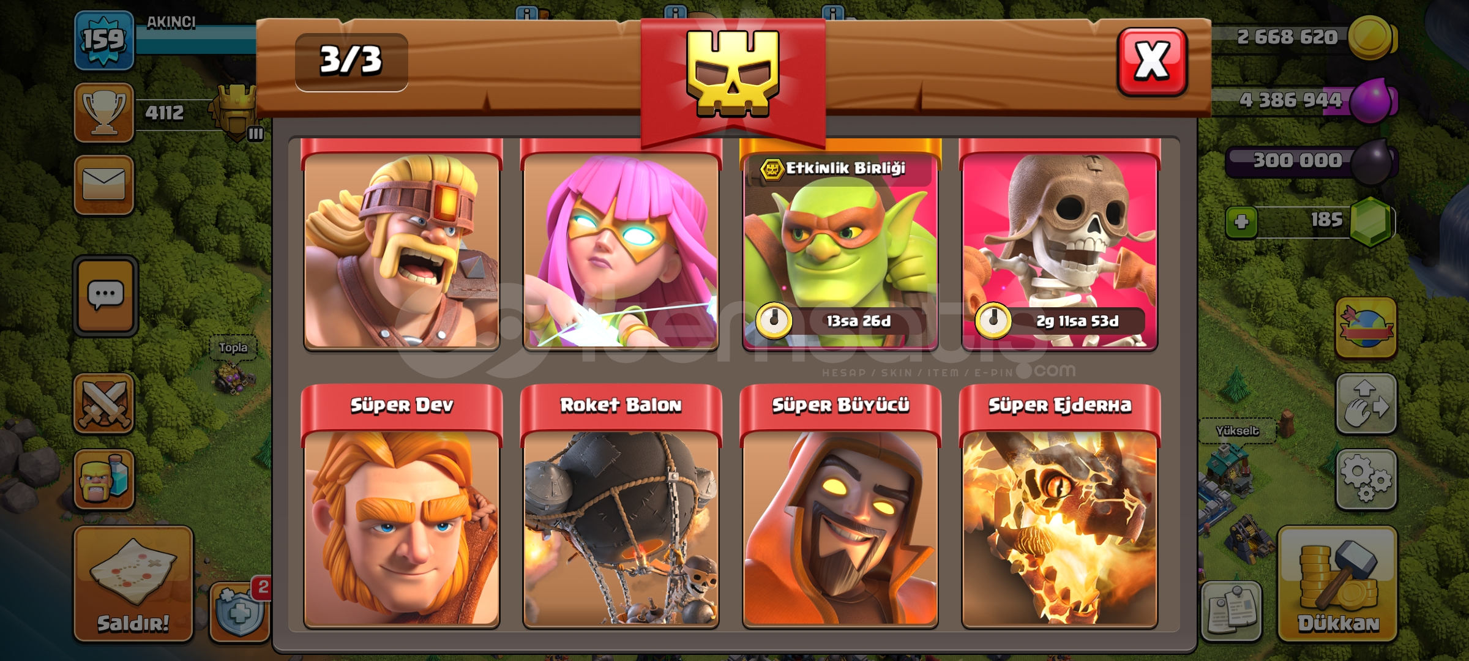Open the Super Archer card
Image resolution: width=1469 pixels, height=661 pixels.
[x=621, y=245]
